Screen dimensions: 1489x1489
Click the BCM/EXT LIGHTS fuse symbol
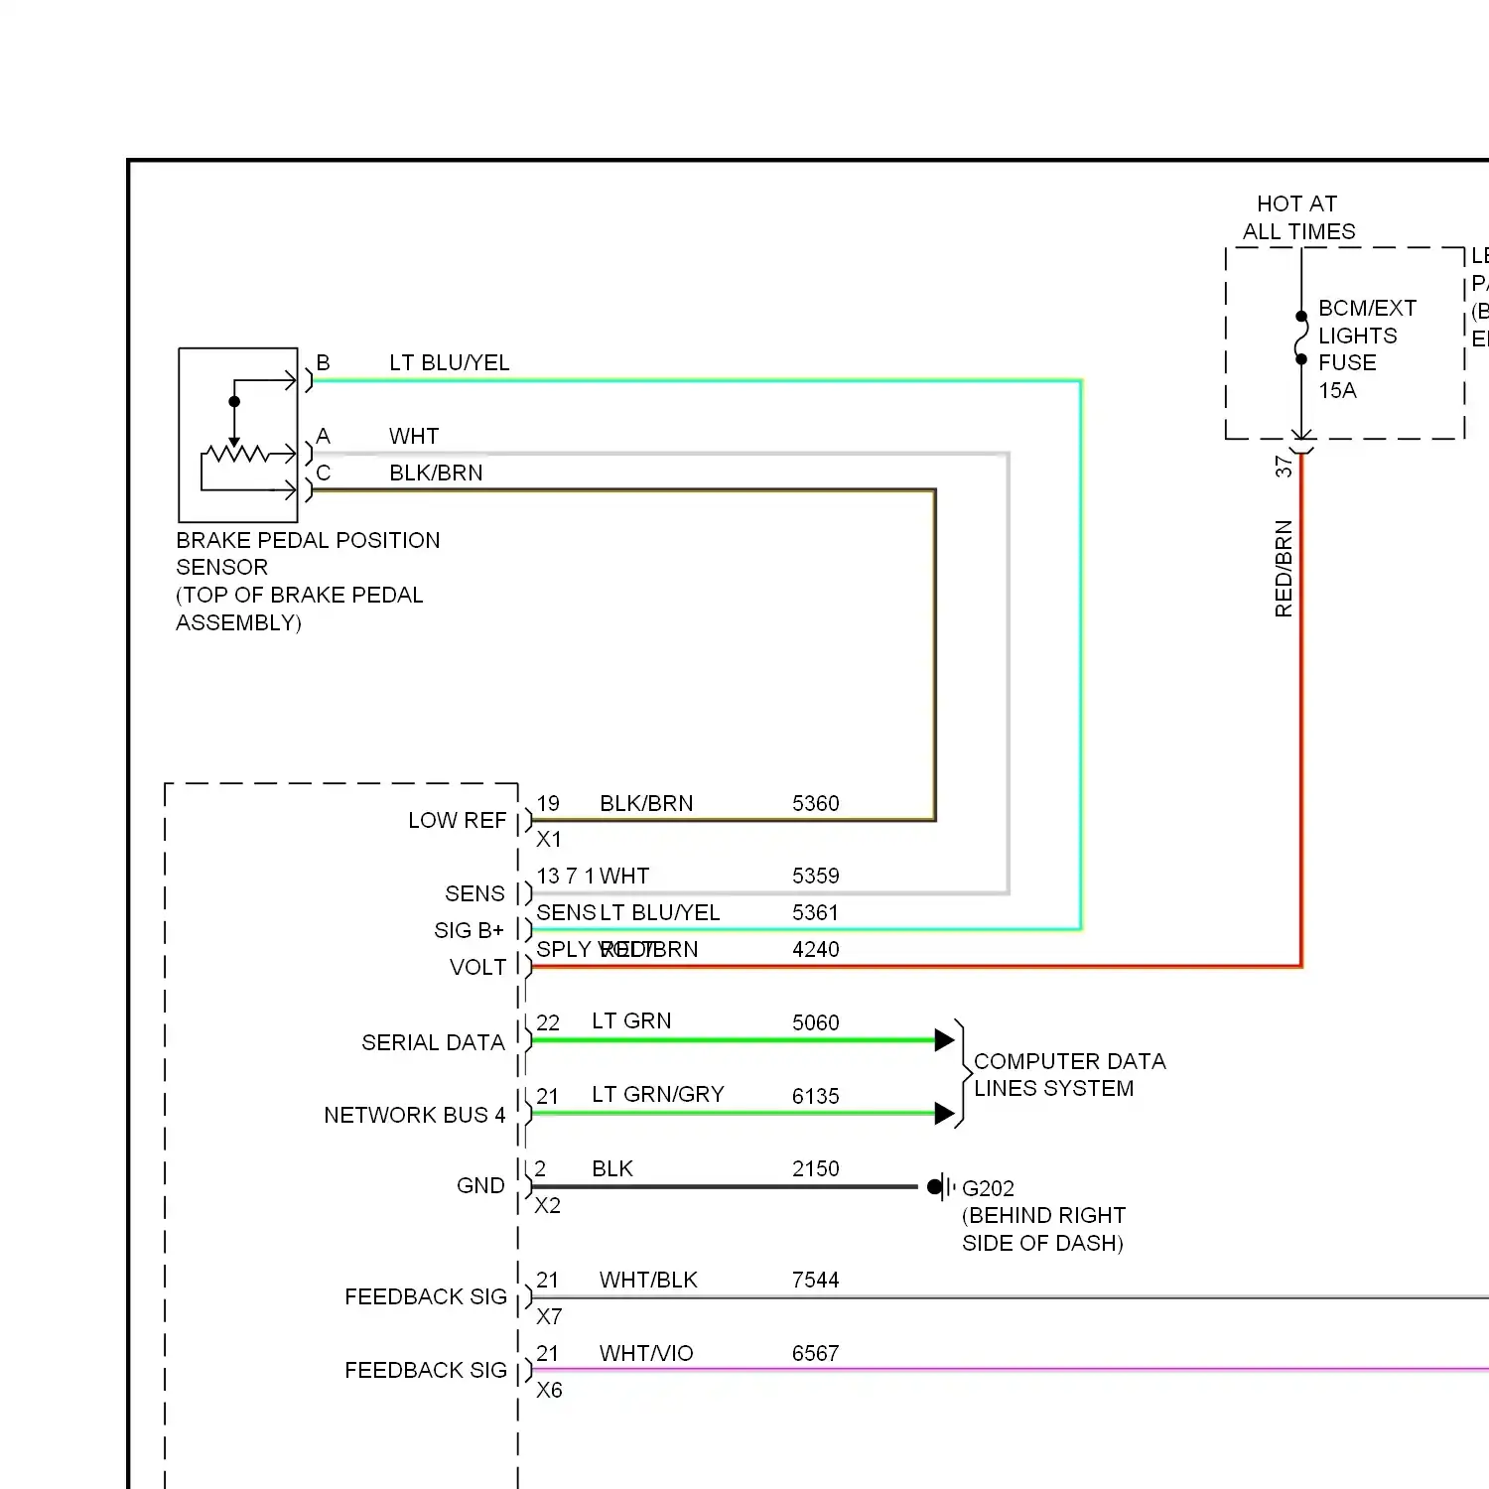point(1301,338)
